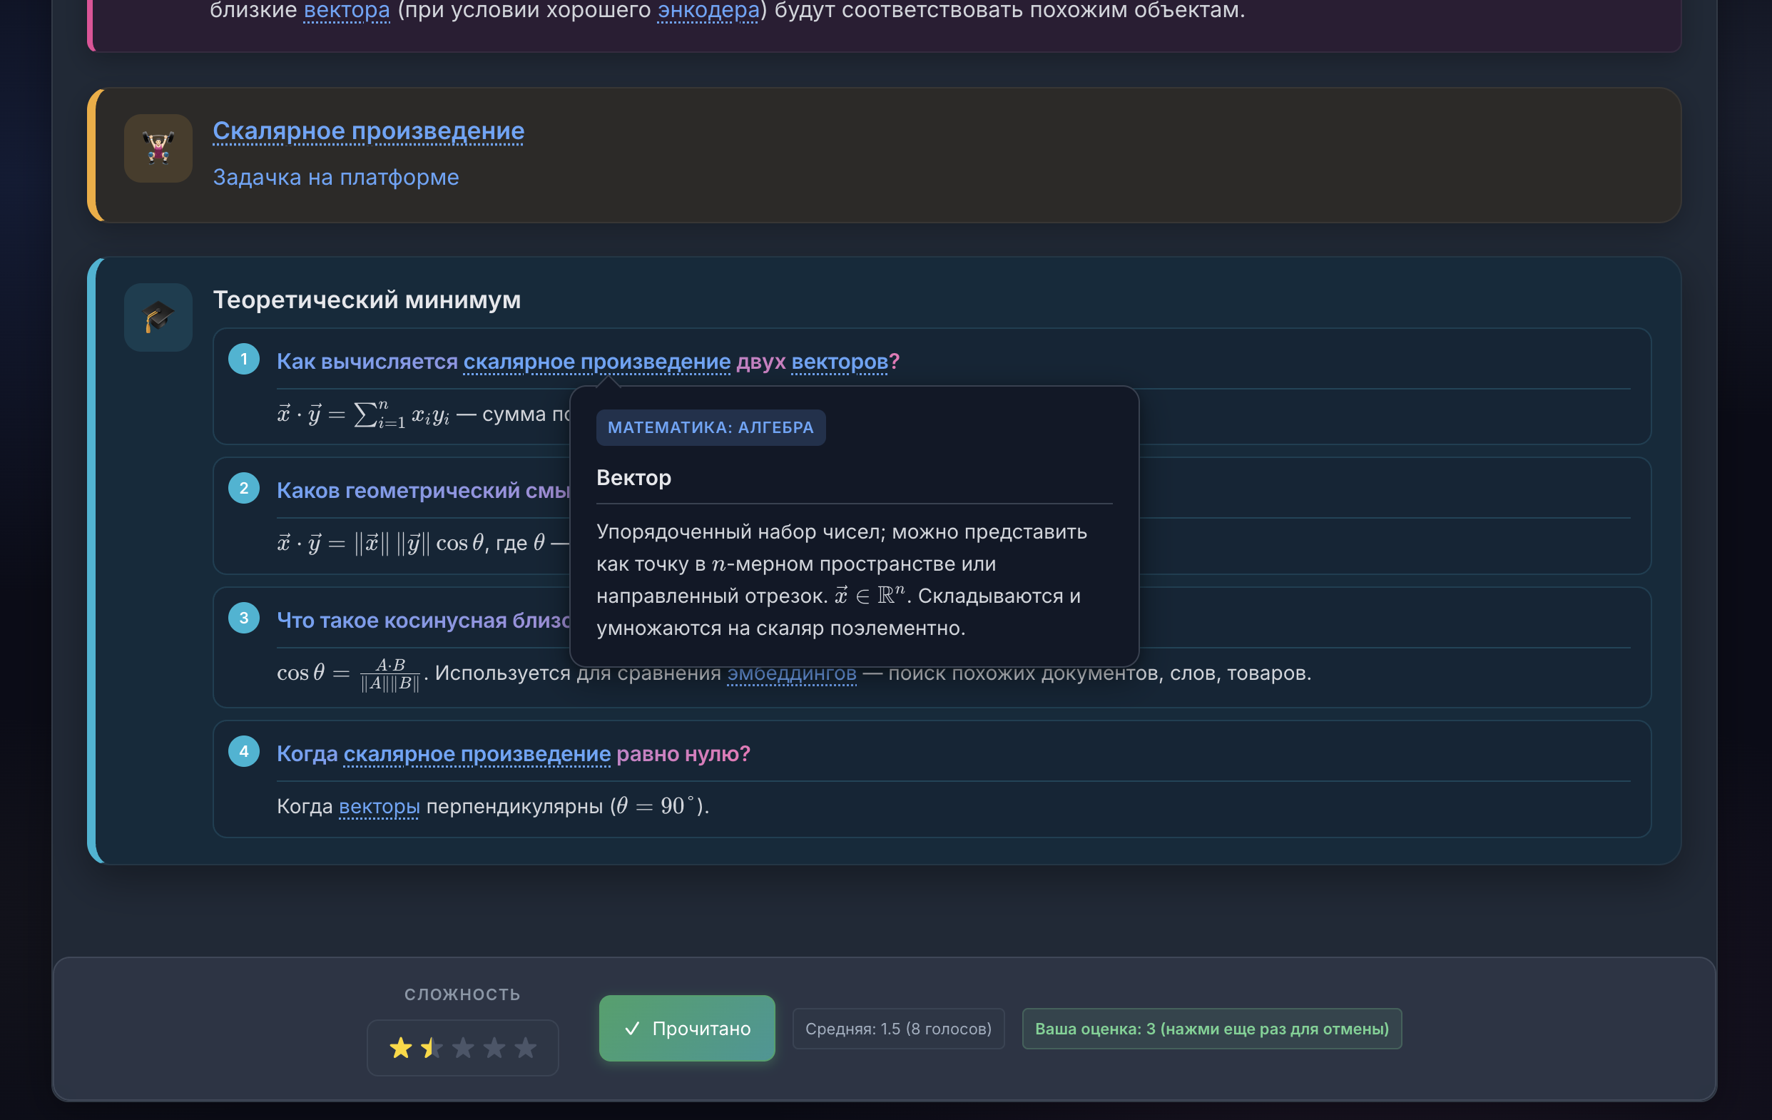Click скалярное произведение term in question 1

pyautogui.click(x=597, y=361)
